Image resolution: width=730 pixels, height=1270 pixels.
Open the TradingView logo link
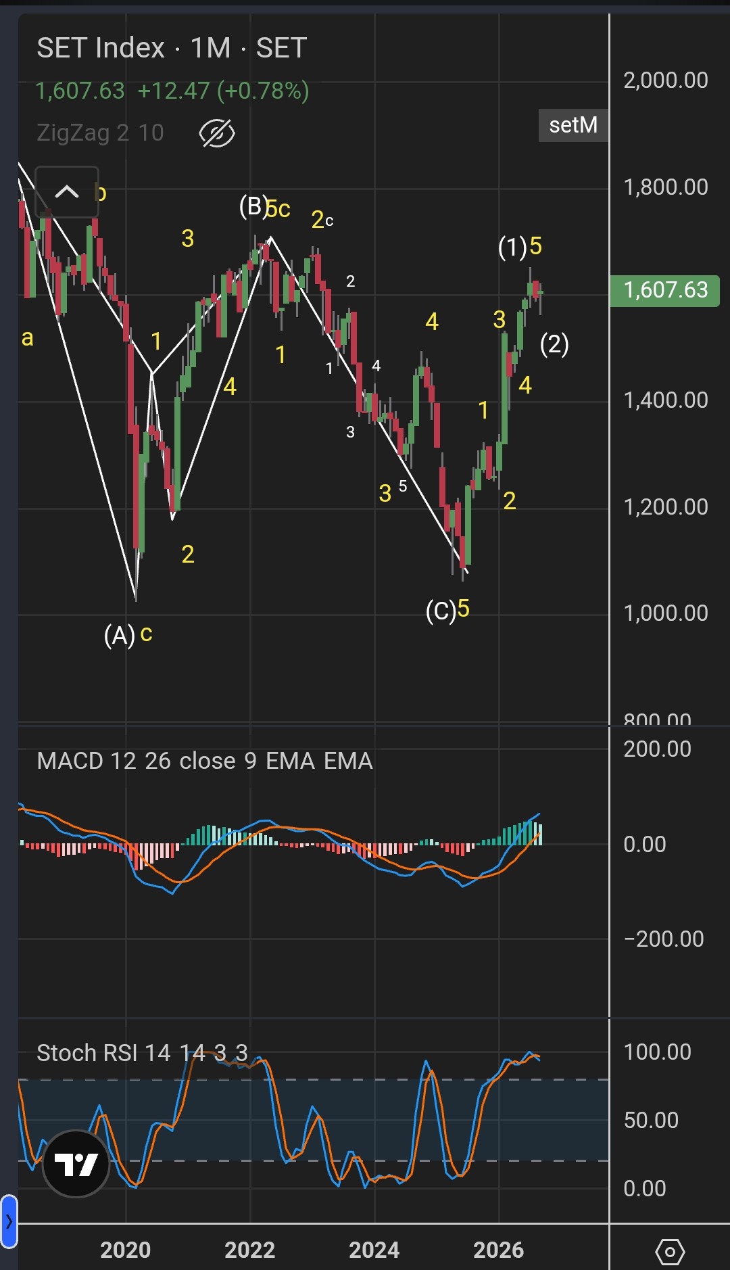[76, 1164]
